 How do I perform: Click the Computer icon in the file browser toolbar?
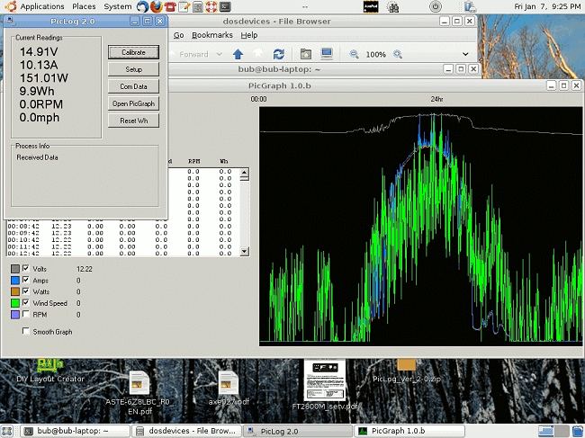(x=327, y=54)
